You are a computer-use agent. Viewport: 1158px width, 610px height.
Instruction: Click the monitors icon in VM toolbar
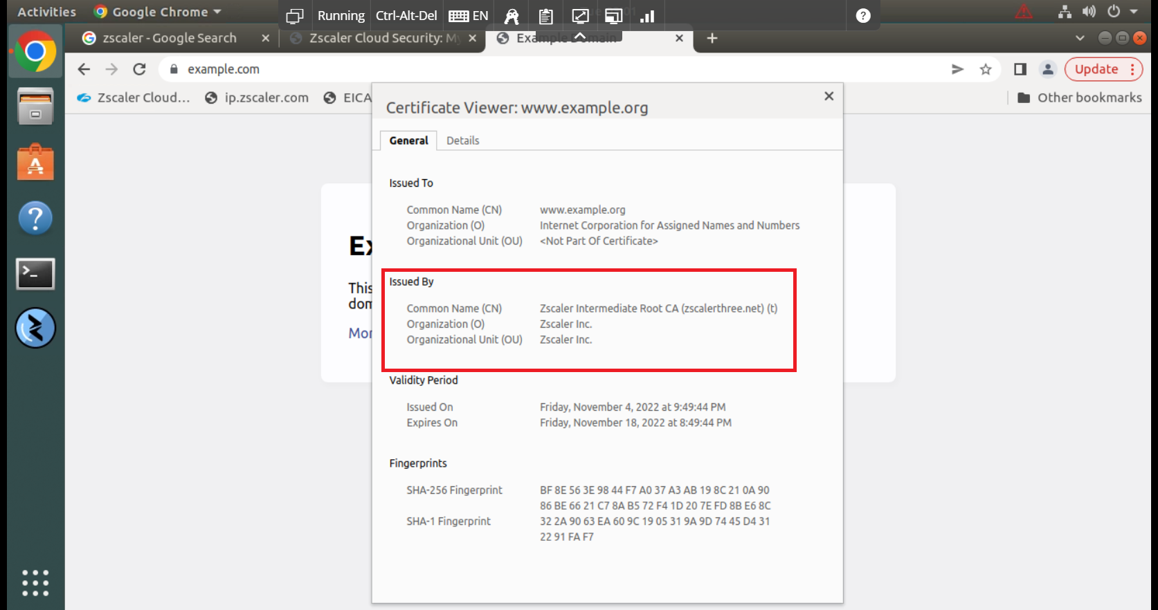click(295, 16)
